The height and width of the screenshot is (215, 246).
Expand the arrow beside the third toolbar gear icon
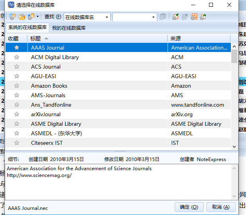click(x=37, y=17)
